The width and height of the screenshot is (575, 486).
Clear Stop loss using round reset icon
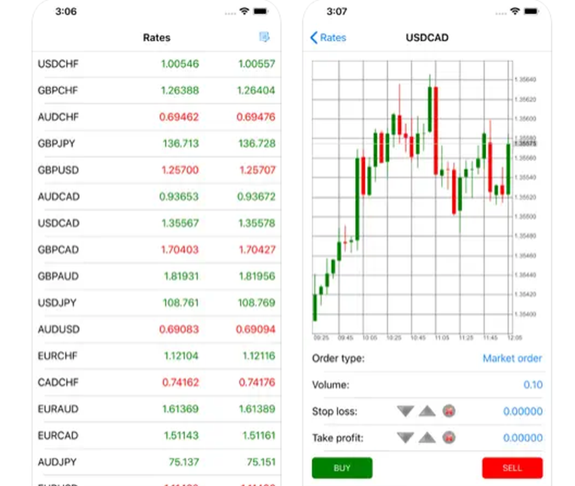click(x=449, y=411)
